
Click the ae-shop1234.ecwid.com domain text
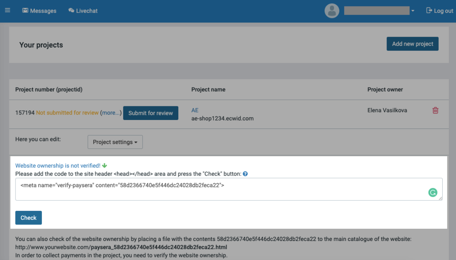[222, 119]
